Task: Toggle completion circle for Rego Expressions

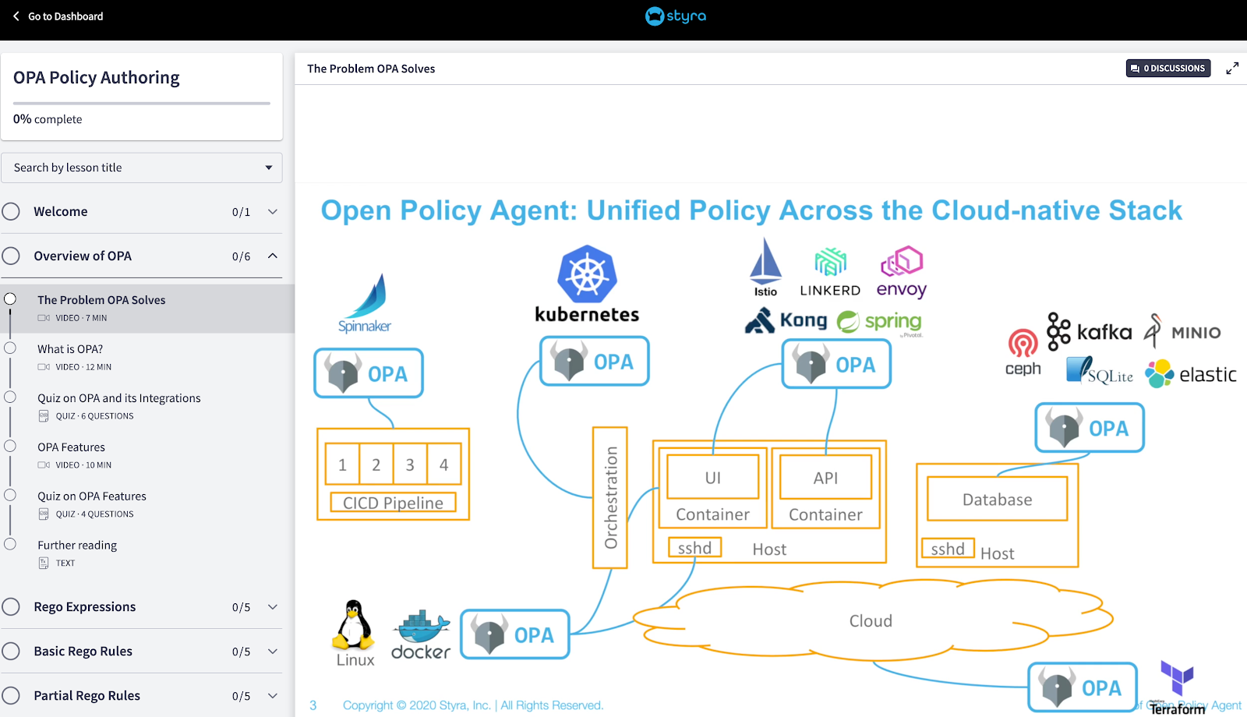Action: (11, 607)
